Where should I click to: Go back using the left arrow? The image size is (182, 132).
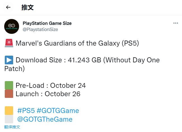click(x=8, y=8)
